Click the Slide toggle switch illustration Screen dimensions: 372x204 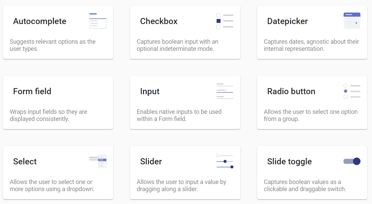pyautogui.click(x=352, y=161)
